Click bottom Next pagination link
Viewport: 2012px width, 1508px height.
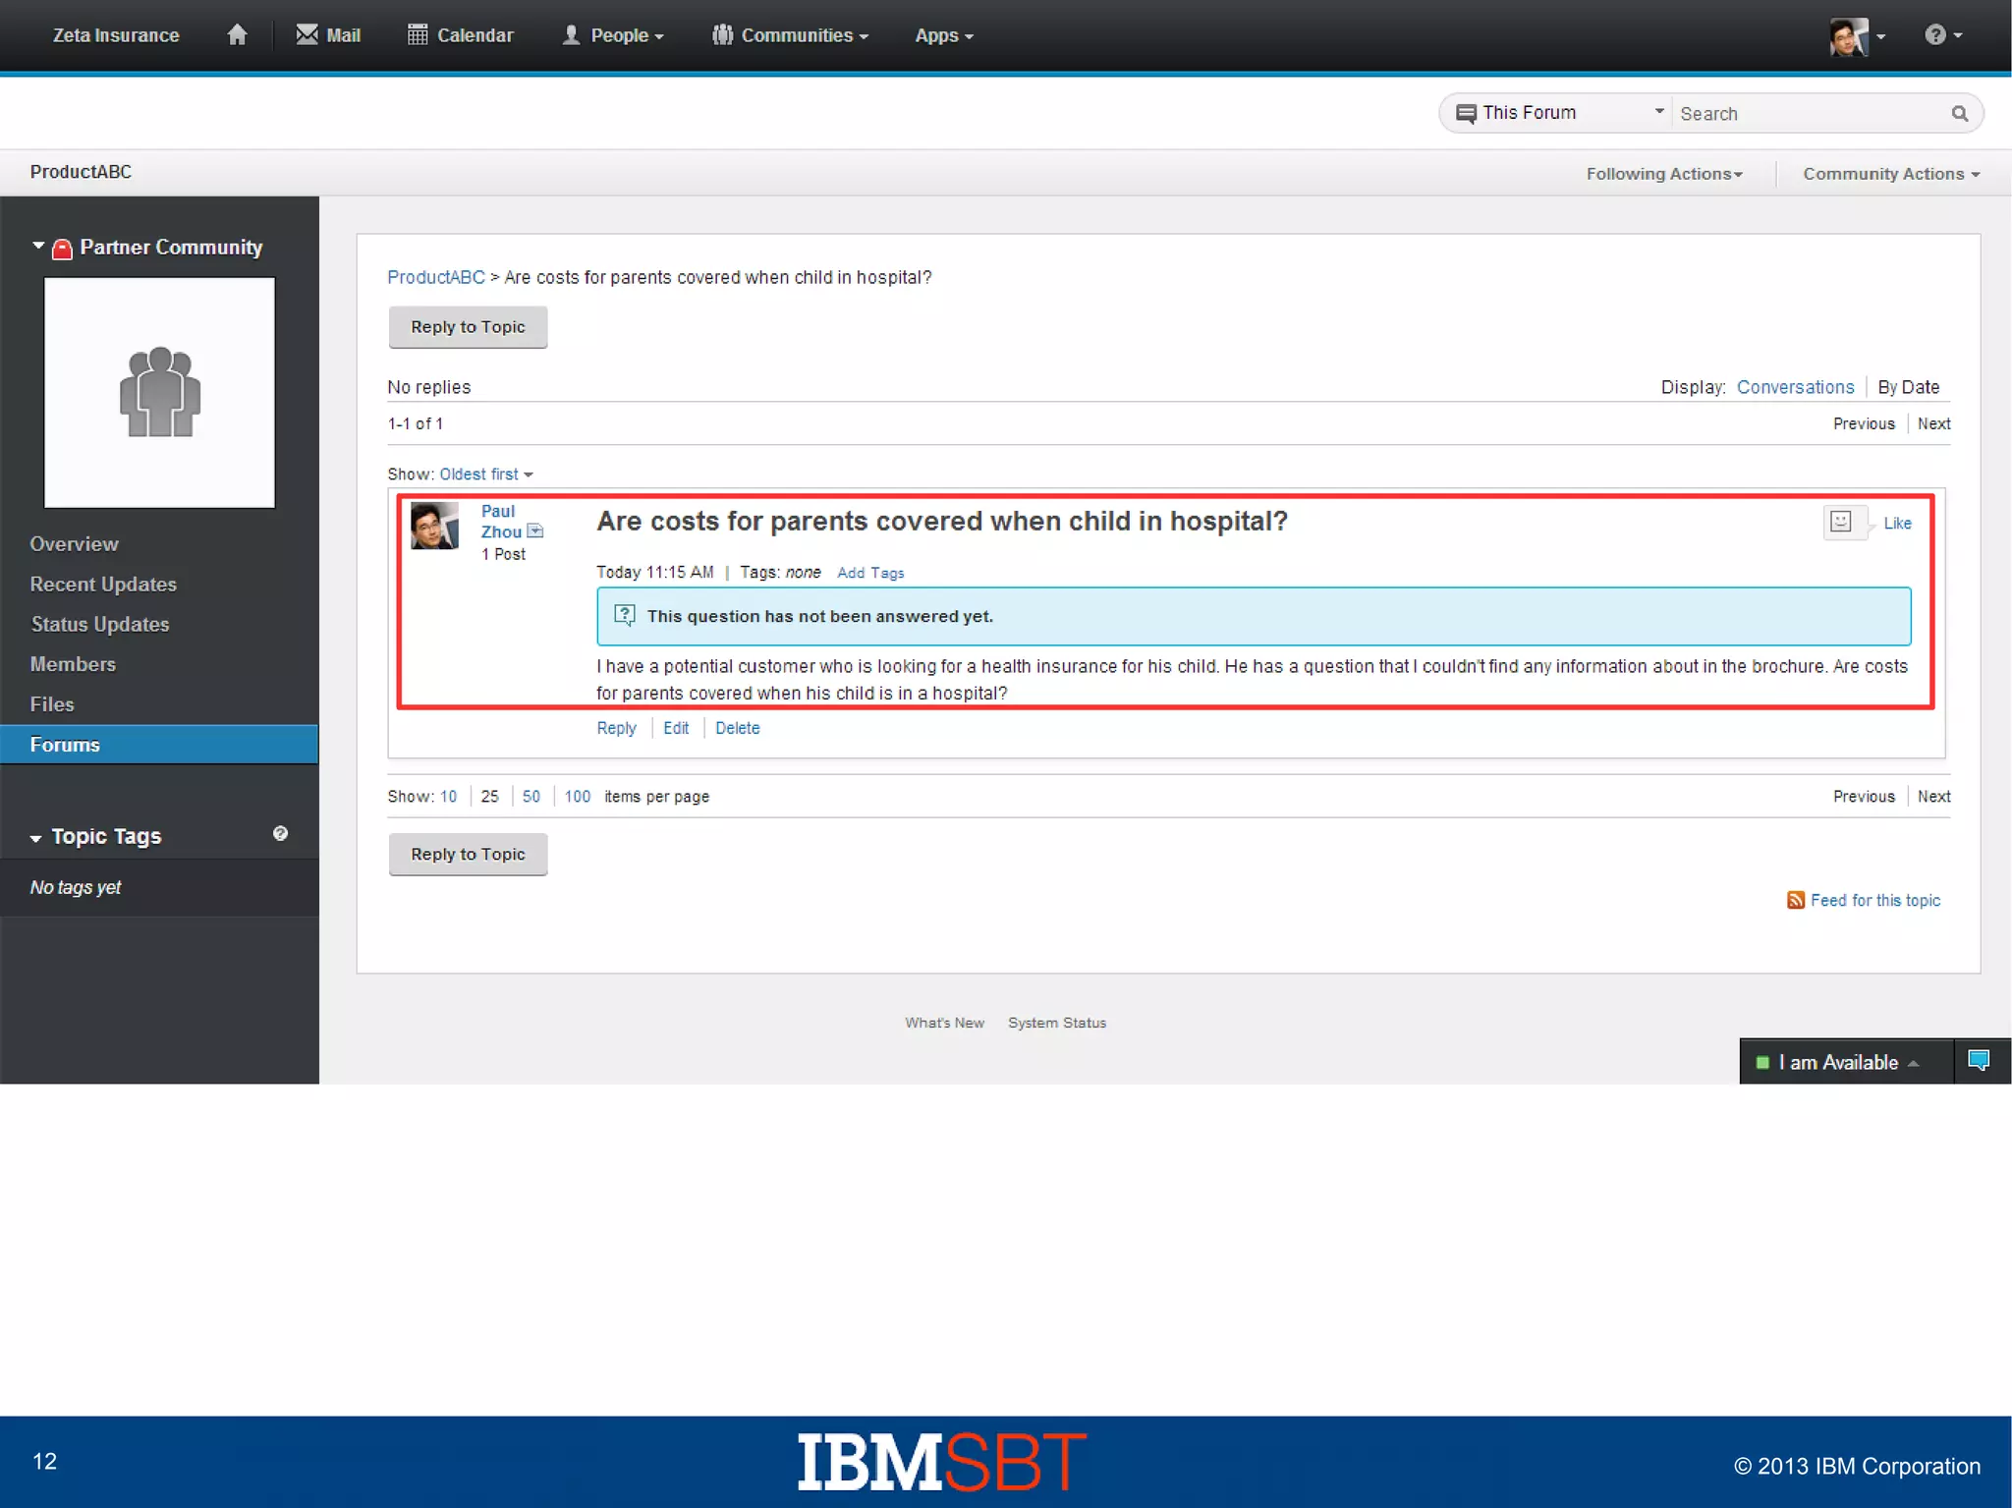(1933, 797)
